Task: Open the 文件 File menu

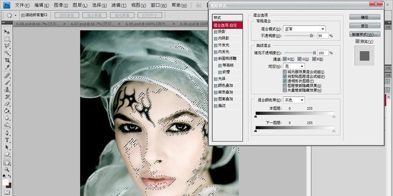Action: click(x=22, y=5)
